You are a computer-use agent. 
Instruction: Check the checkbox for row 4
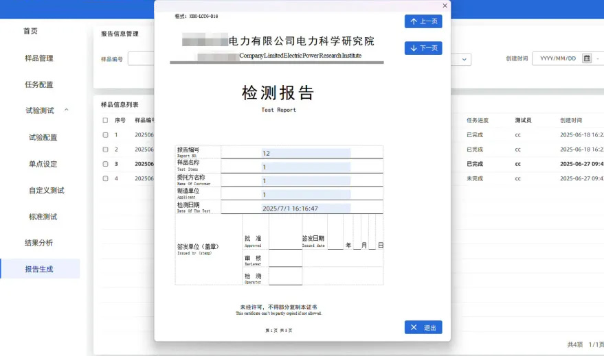pos(105,178)
